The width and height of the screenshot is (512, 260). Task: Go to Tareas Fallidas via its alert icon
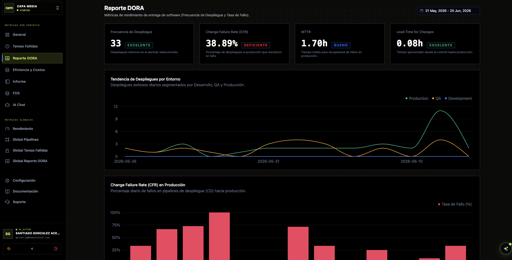(x=7, y=46)
